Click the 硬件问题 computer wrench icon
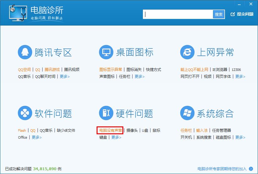Viewport: 258px width, 174px height. tap(106, 113)
